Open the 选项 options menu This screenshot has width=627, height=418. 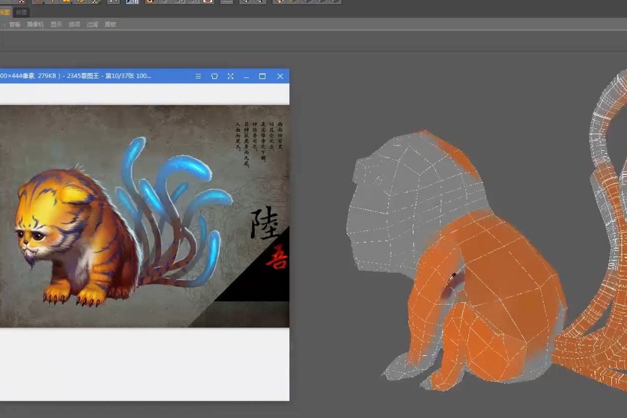(x=74, y=24)
